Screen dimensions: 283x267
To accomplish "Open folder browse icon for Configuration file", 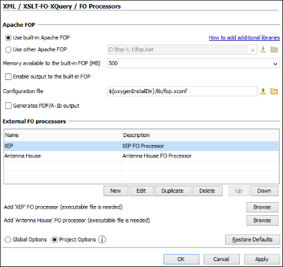I will coord(274,91).
